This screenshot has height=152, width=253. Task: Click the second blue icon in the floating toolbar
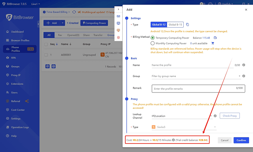point(118,23)
